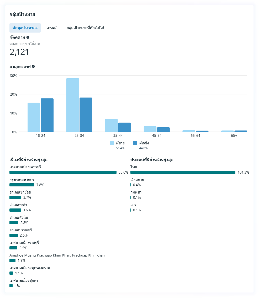Click the ลาว country name
This screenshot has width=264, height=303.
point(133,205)
